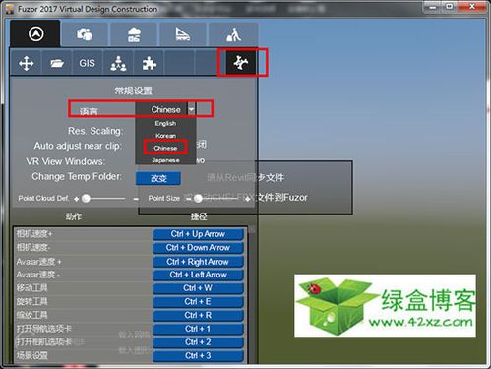Click the collaboration network icon
Screen dimensions: 491x369
(118, 63)
